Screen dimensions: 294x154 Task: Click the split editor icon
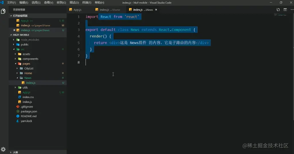click(285, 10)
